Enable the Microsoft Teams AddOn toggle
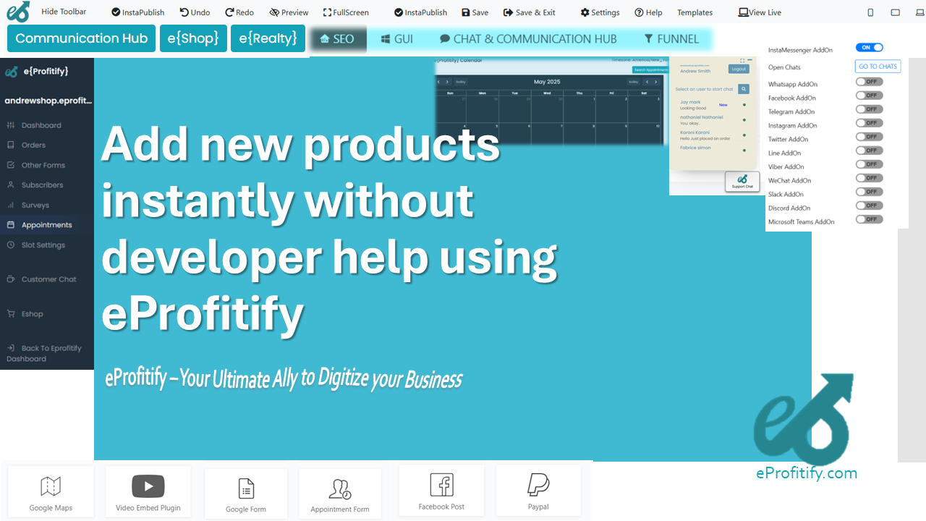Screen dimensions: 926x521 point(869,219)
